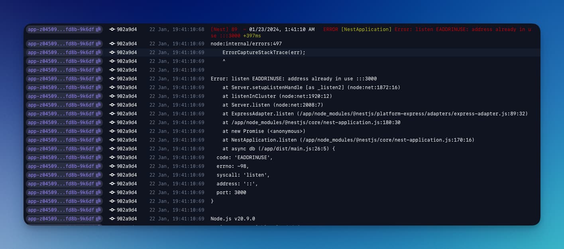Image resolution: width=564 pixels, height=249 pixels.
Task: Copy pod name on Node.js v20.9.0 row
Action: 98,219
